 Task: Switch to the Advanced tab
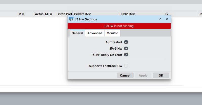[95, 33]
